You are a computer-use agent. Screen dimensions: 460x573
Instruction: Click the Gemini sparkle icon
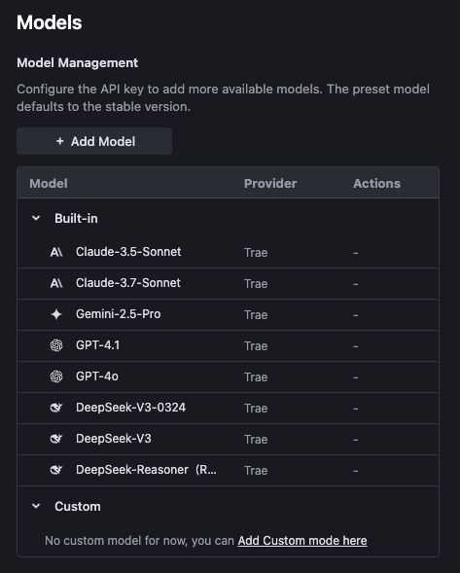56,314
